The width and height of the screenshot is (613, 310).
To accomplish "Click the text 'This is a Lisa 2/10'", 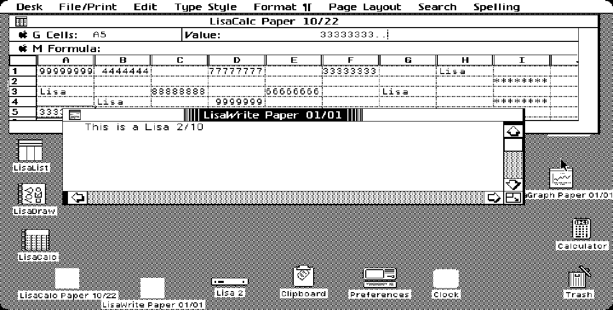I will (x=145, y=127).
